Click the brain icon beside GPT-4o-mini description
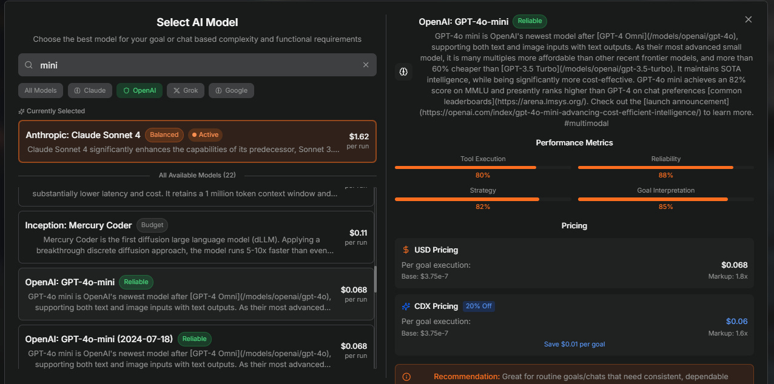Viewport: 774px width, 384px height. coord(403,72)
